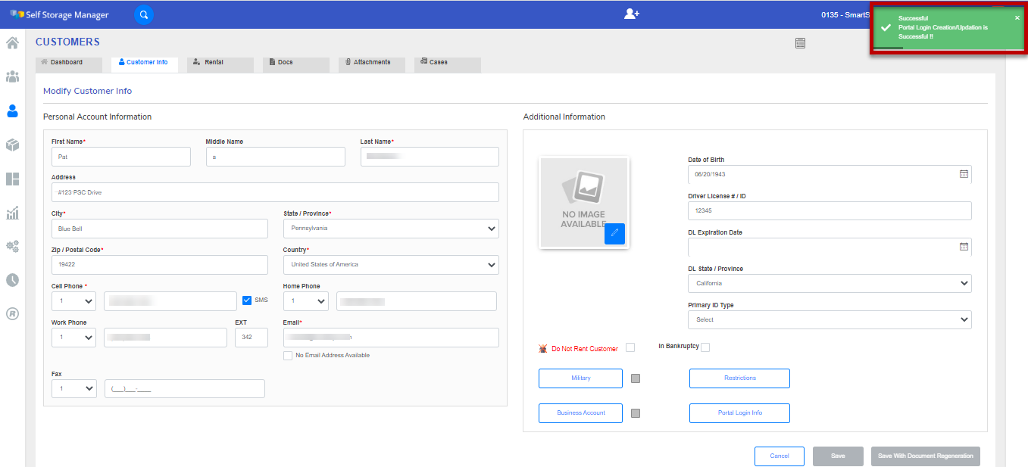Open the group of people sidebar icon

(x=12, y=76)
